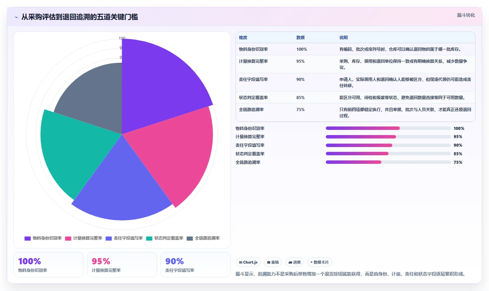Click the 进度 tag chip
489x291 pixels.
point(295,262)
